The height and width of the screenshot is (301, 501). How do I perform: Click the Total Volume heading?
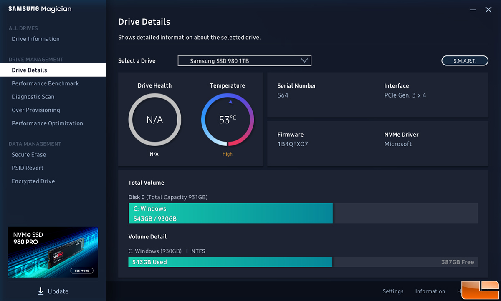pyautogui.click(x=146, y=183)
